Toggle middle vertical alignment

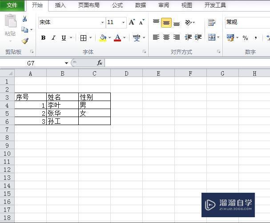pos(166,23)
